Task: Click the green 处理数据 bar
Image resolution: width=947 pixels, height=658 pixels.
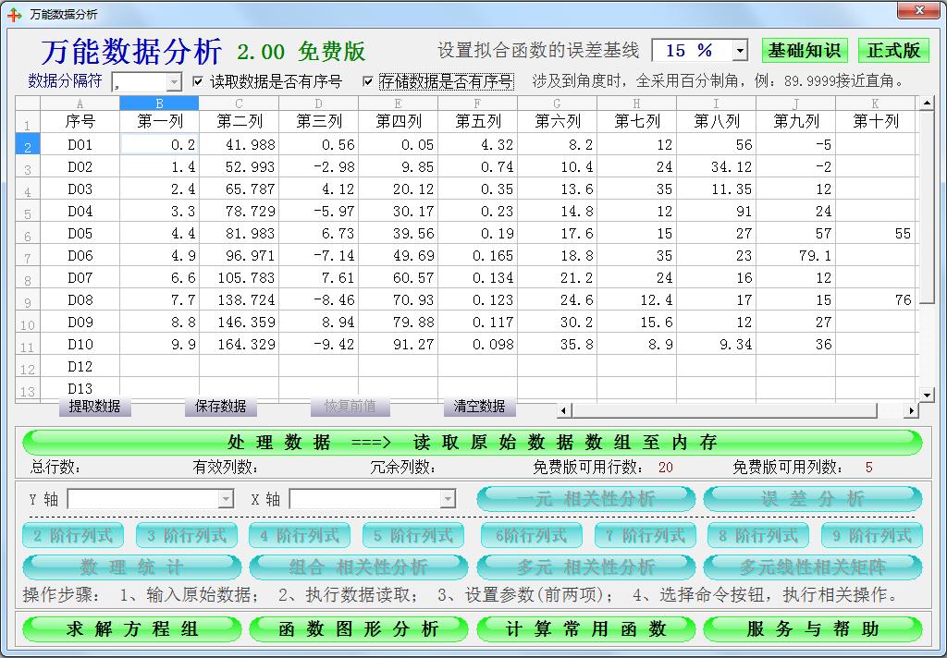Action: 473,442
